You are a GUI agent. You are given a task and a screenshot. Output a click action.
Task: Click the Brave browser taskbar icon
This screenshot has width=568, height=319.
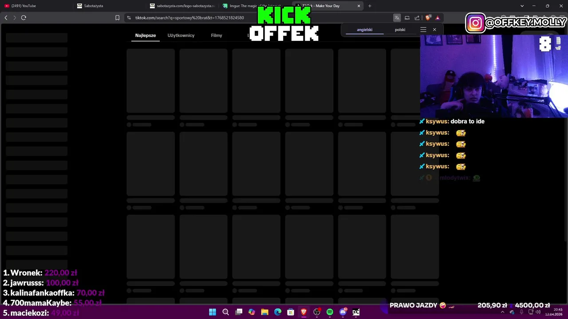tap(304, 312)
